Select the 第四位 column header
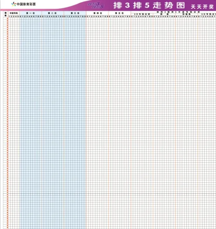This screenshot has width=216, height=229. tap(97, 13)
